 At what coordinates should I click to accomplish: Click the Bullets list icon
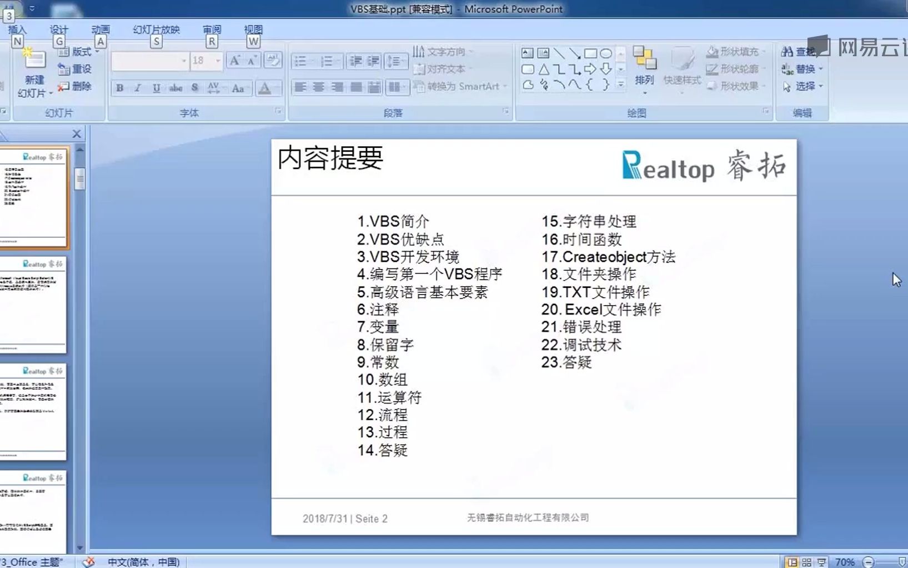[302, 61]
